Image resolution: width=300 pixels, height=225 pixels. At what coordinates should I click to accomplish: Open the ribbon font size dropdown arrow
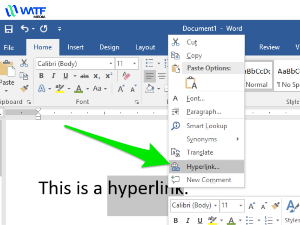[x=135, y=63]
